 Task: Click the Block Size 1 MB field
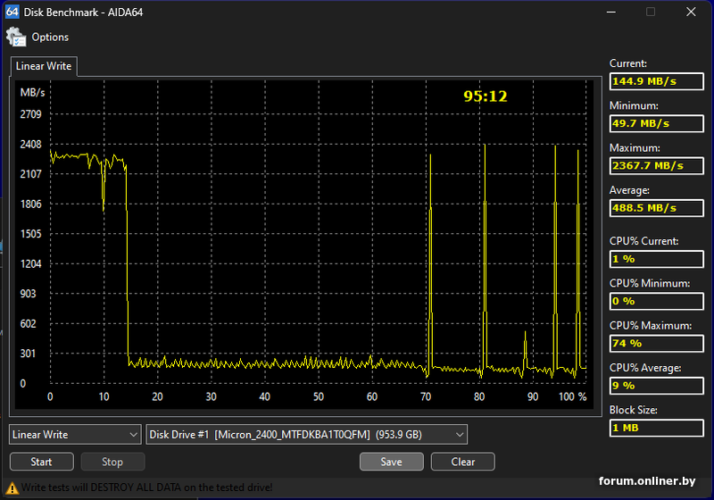[x=656, y=428]
